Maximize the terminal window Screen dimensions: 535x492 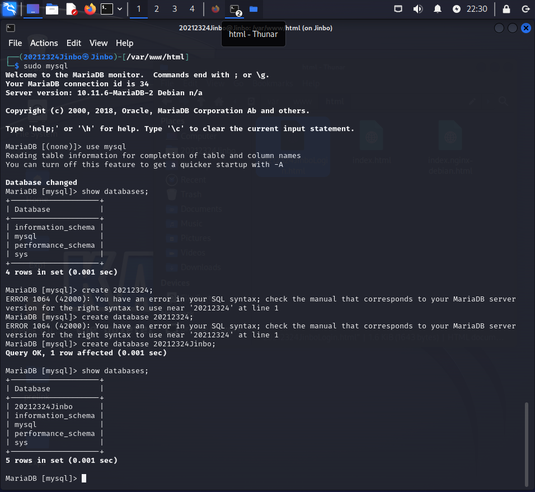[x=513, y=28]
